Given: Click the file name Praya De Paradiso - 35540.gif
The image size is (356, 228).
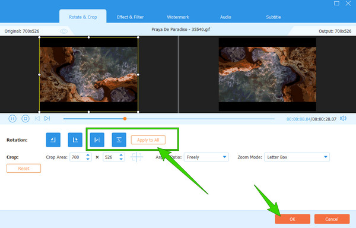Looking at the screenshot, I should click(x=181, y=29).
